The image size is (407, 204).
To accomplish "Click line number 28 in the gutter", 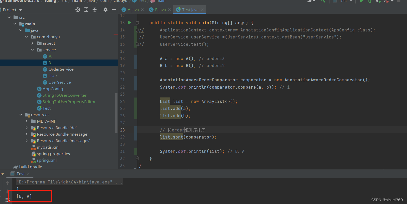I will point(122,130).
